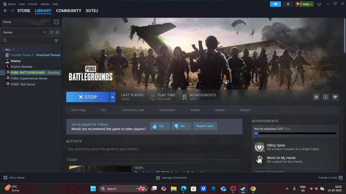Switch to the COMMUNITY tab
Image resolution: width=346 pixels, height=194 pixels.
pos(69,11)
